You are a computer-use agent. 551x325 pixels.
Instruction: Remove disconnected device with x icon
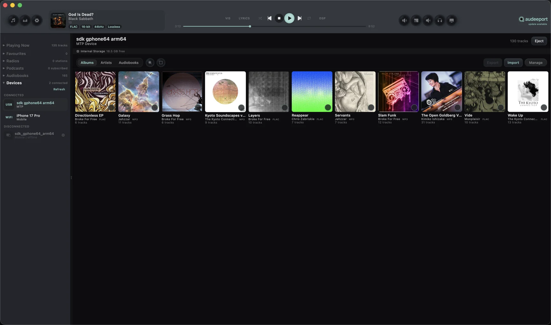63,135
